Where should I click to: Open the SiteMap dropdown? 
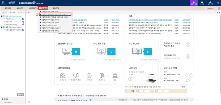211,8
